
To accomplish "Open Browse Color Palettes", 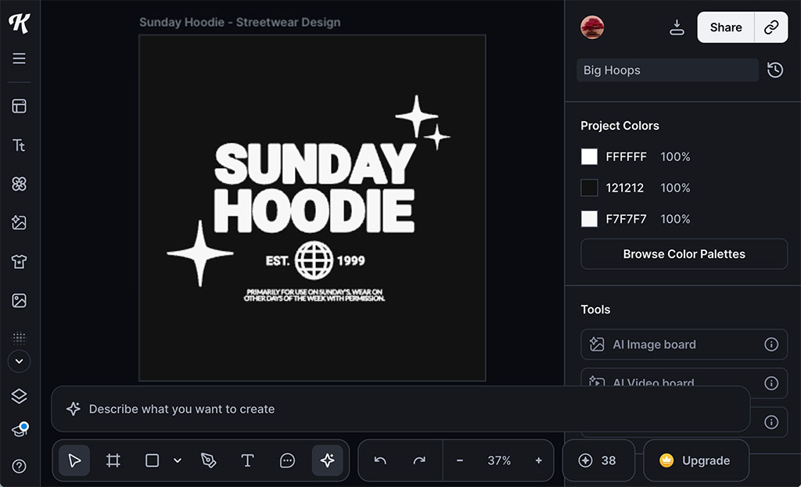I will (683, 254).
